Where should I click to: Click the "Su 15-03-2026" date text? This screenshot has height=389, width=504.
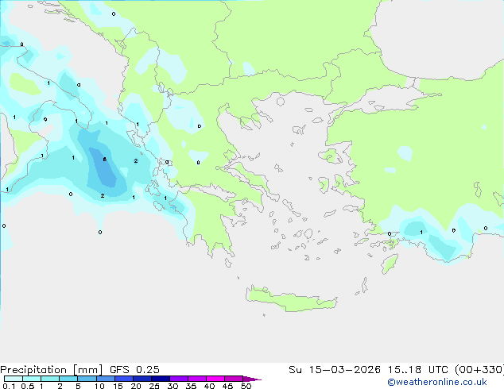coord(335,370)
